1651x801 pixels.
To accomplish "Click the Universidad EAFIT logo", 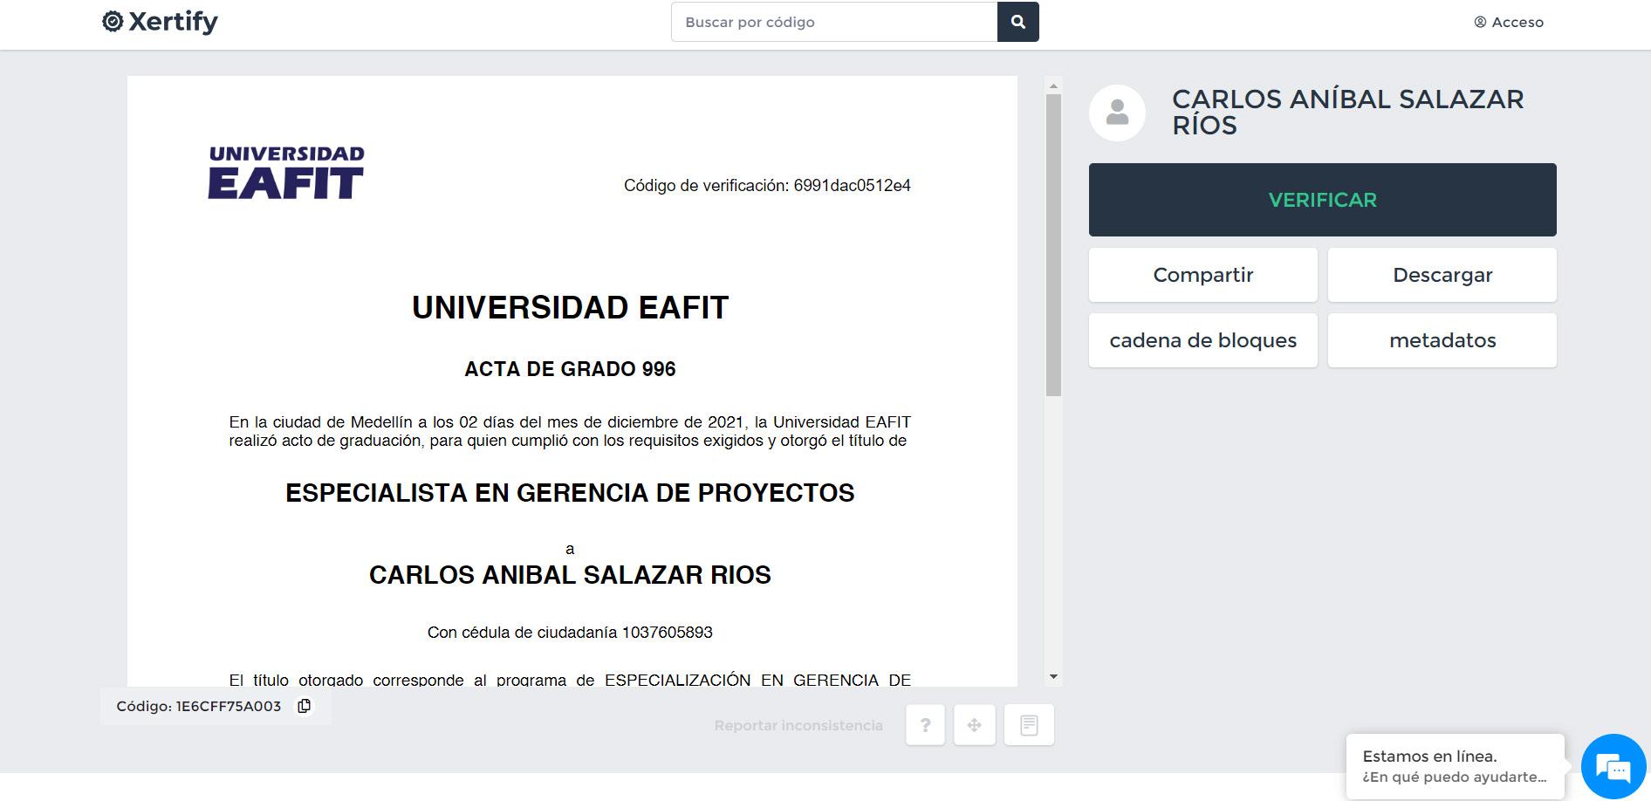I will tap(286, 173).
